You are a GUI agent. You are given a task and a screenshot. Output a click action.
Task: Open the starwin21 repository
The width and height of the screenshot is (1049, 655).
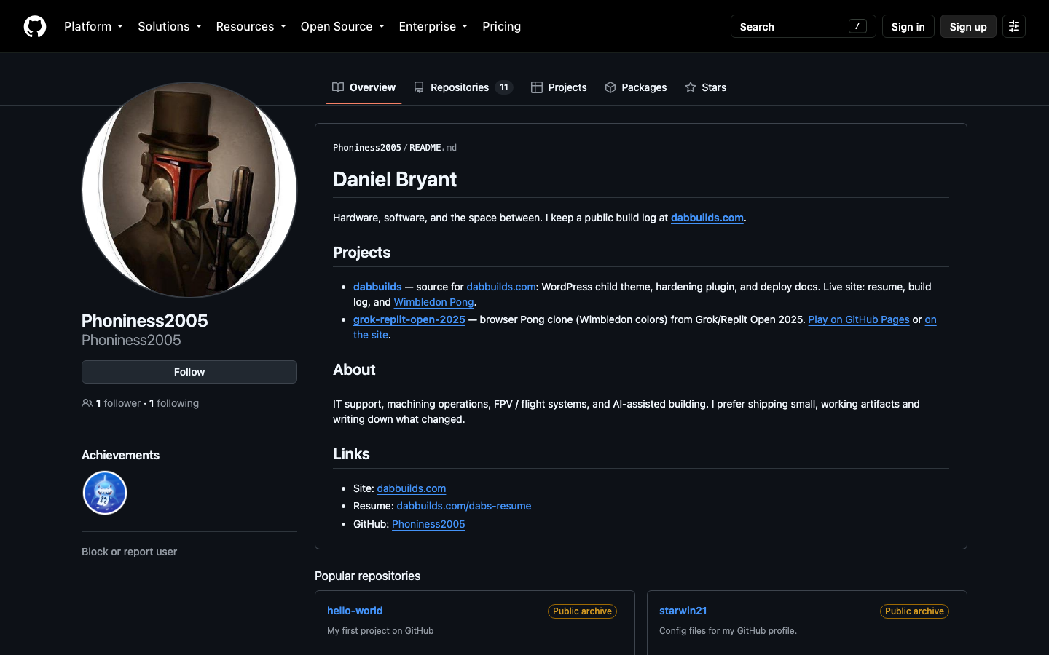[683, 611]
